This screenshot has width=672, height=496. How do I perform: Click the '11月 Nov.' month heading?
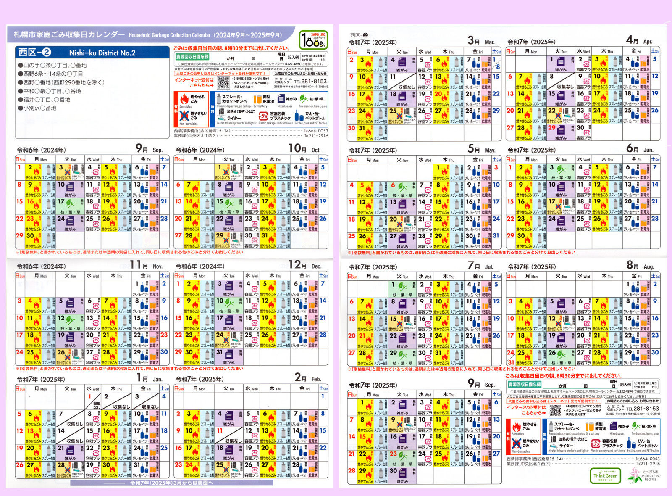pyautogui.click(x=146, y=265)
